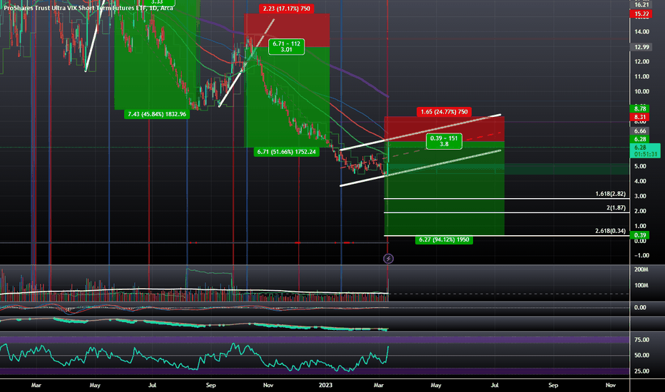Screen dimensions: 665x392
Task: Click the red 8.31 price tag
Action: pos(640,117)
